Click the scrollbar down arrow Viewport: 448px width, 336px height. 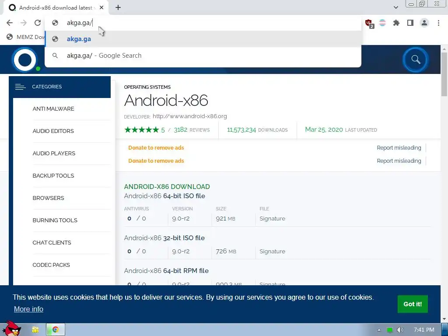444,319
